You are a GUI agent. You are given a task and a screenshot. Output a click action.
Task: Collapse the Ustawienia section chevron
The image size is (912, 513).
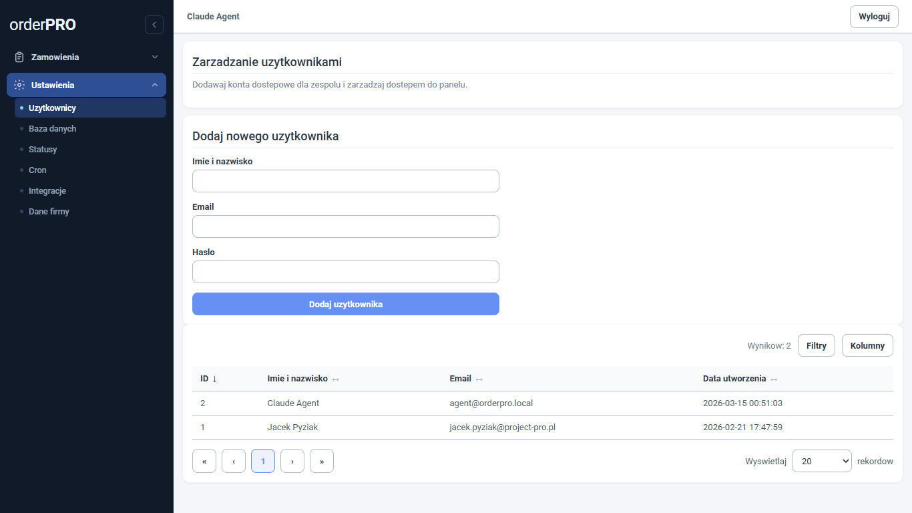pos(155,85)
